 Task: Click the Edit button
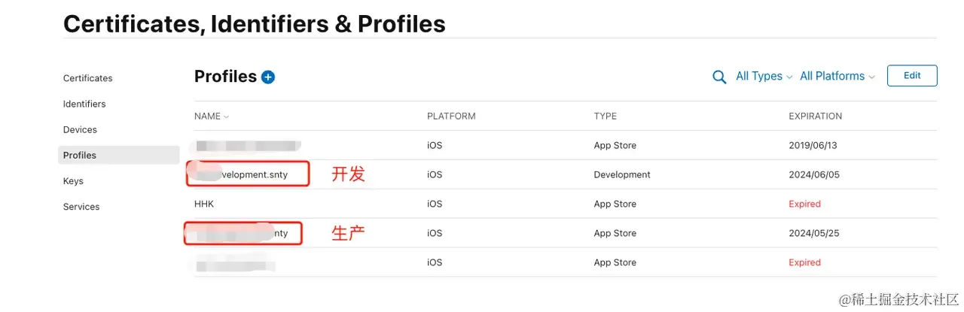coord(912,75)
